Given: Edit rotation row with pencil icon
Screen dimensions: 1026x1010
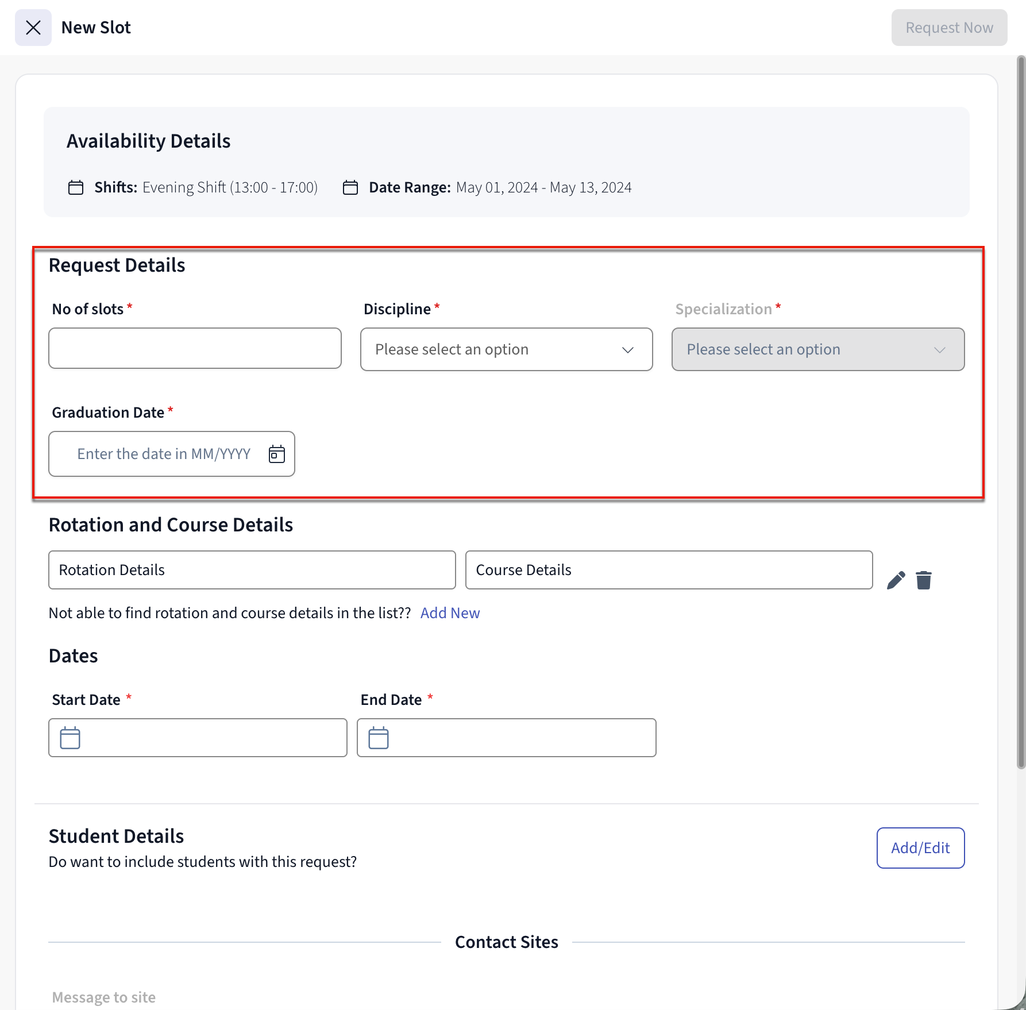Looking at the screenshot, I should pyautogui.click(x=896, y=580).
